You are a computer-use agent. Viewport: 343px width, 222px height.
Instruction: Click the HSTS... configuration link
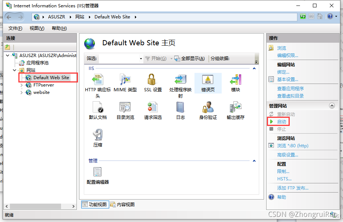284,179
